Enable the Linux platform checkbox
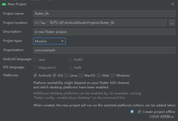 [66, 75]
